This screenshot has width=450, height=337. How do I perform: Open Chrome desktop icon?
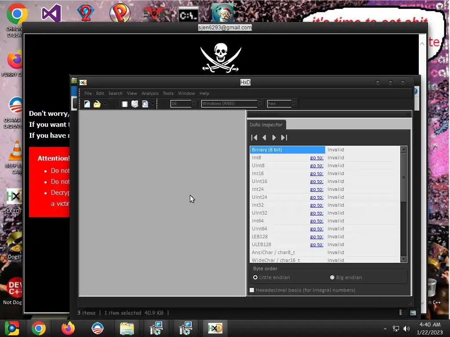pos(17,14)
